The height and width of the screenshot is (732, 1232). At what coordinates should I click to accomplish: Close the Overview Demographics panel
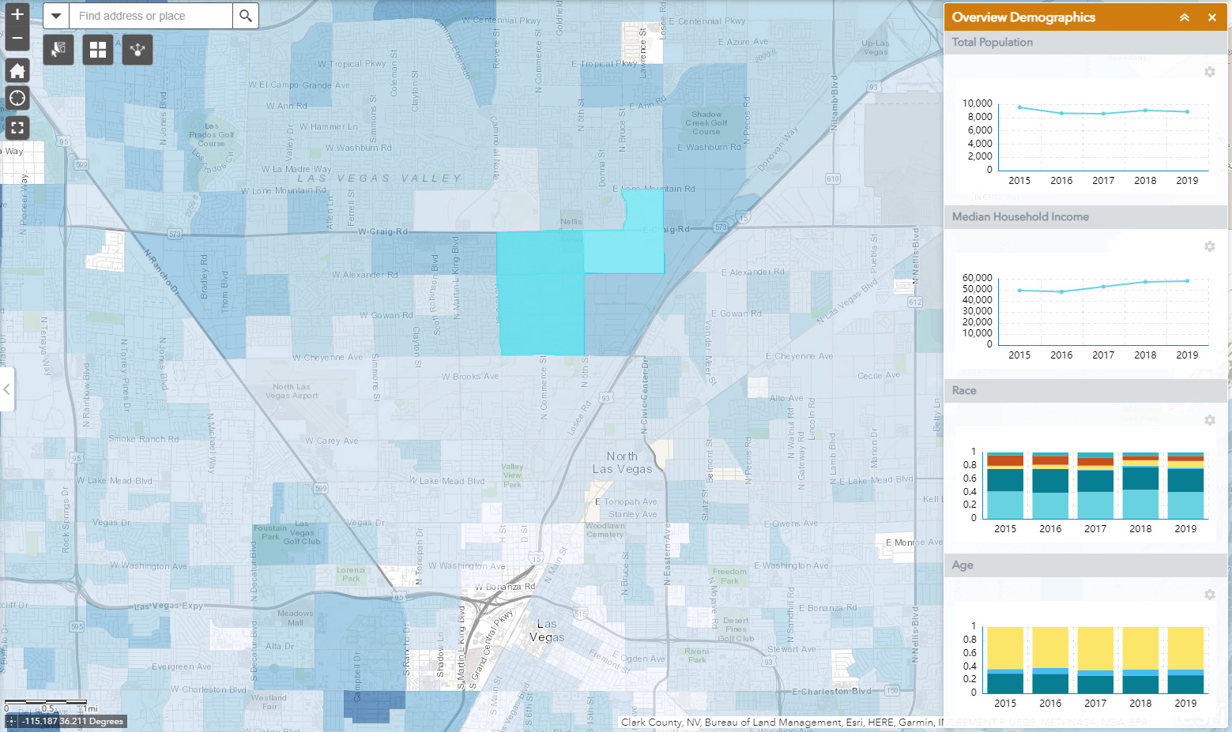click(x=1211, y=17)
